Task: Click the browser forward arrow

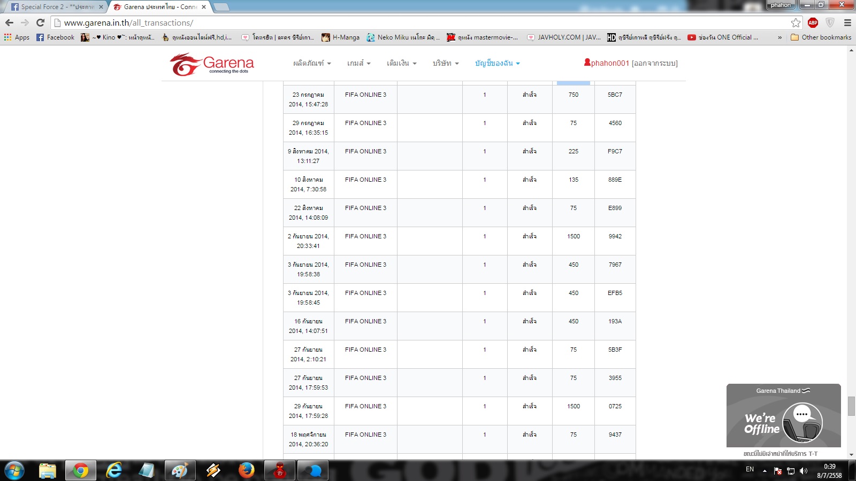Action: coord(25,22)
